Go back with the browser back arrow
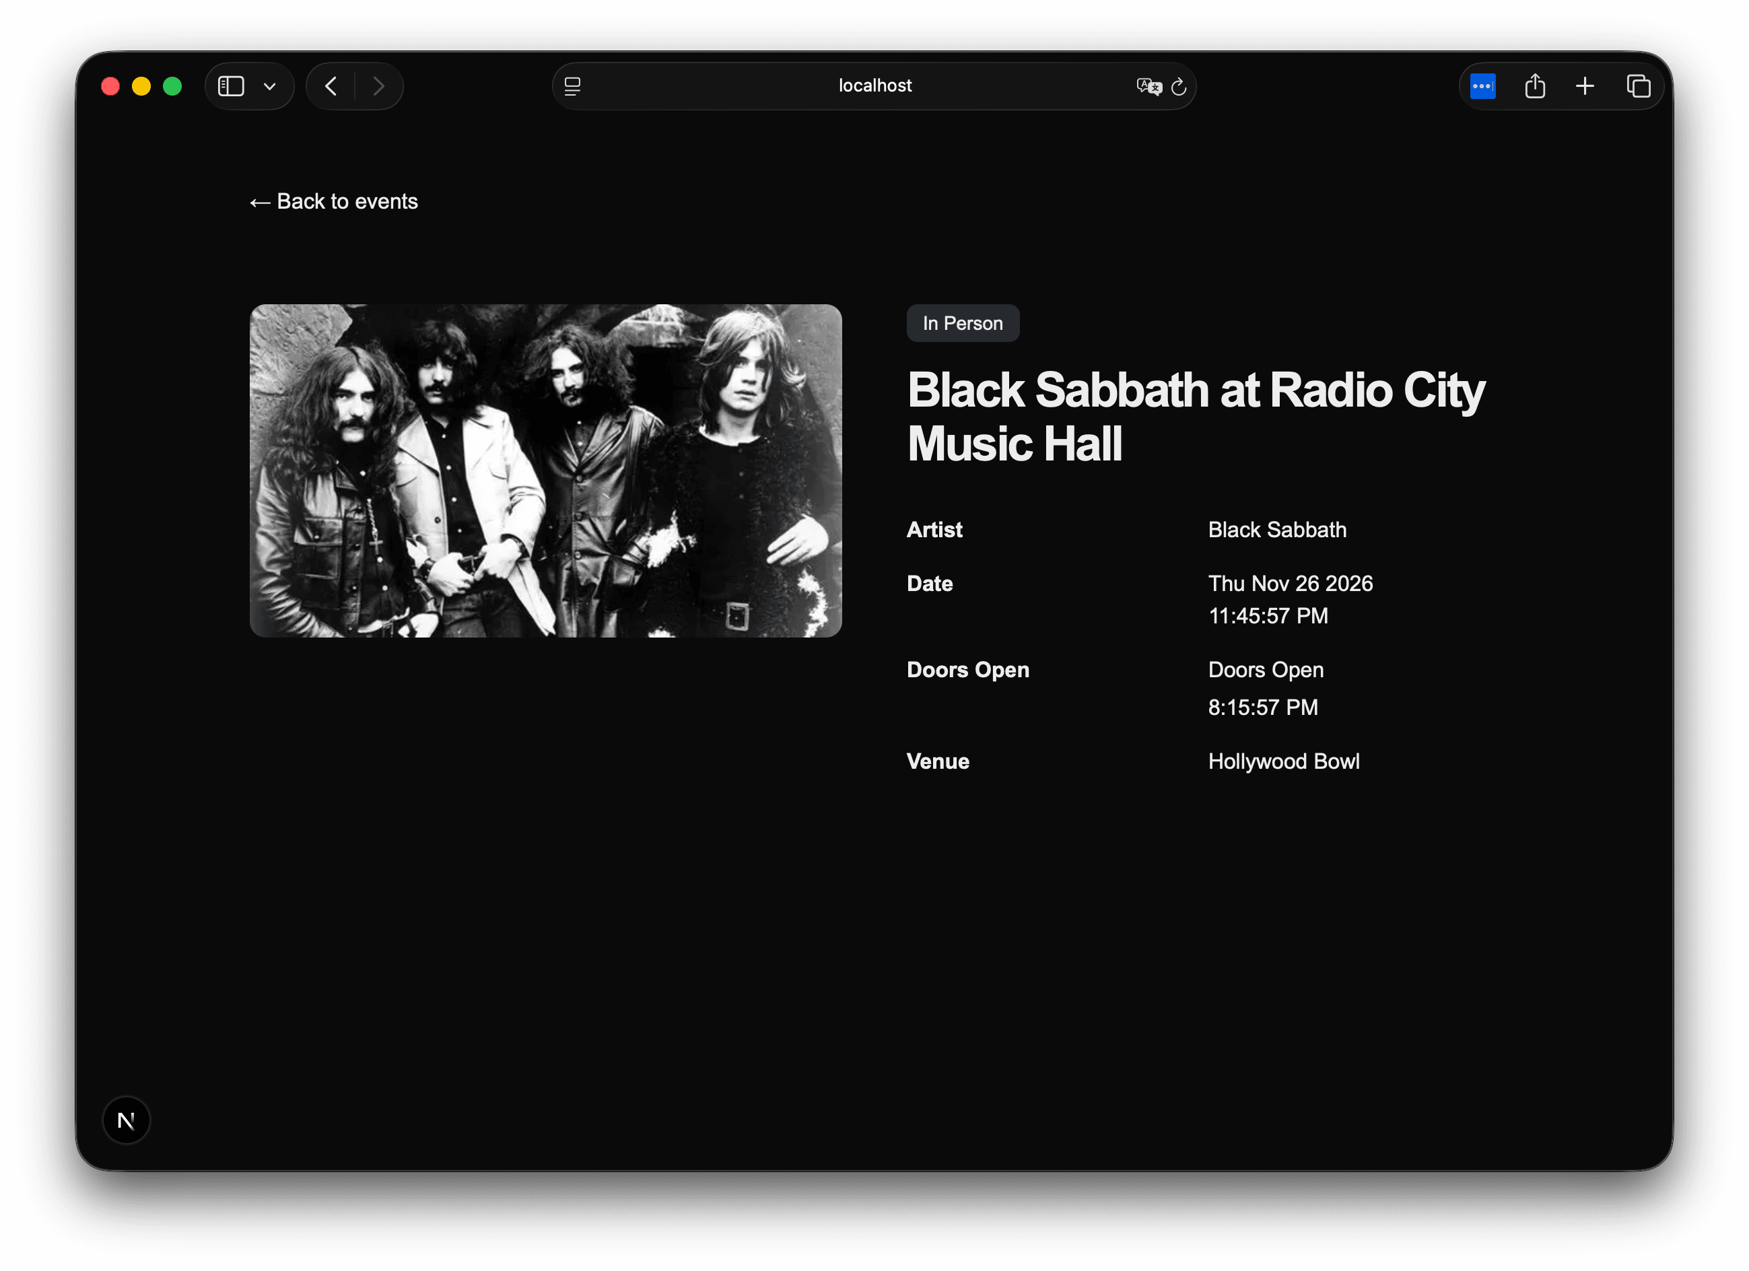 coord(332,86)
